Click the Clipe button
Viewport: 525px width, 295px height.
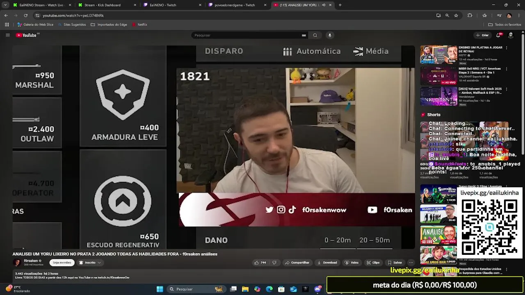[x=373, y=263]
